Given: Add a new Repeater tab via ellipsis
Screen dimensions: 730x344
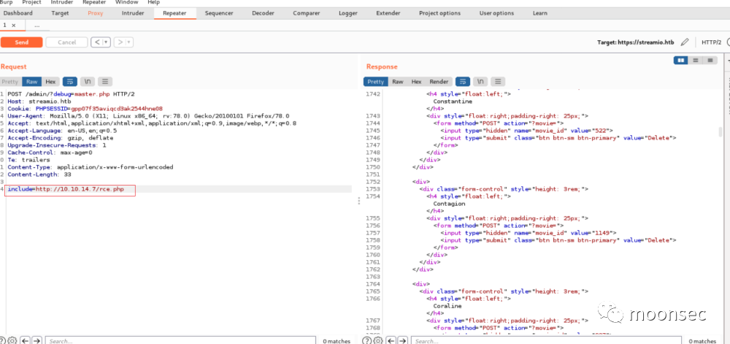Looking at the screenshot, I should click(x=37, y=25).
